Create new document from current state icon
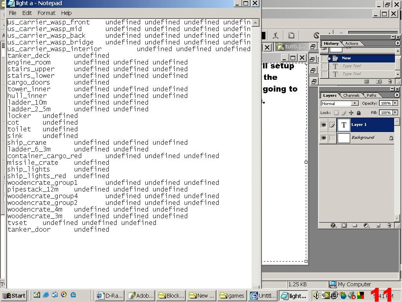Viewport: 402px width, 302px height. click(366, 81)
